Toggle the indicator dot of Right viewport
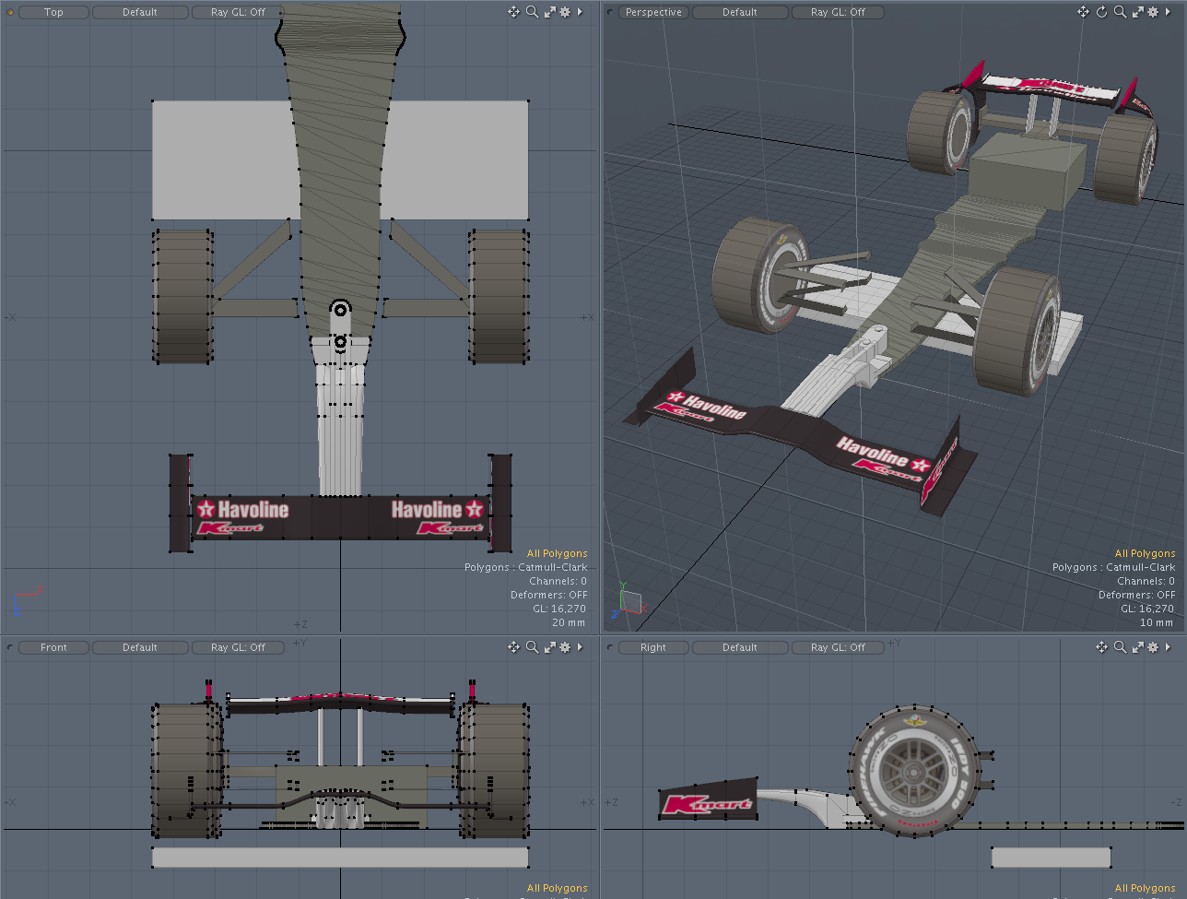Image resolution: width=1187 pixels, height=899 pixels. tap(610, 647)
